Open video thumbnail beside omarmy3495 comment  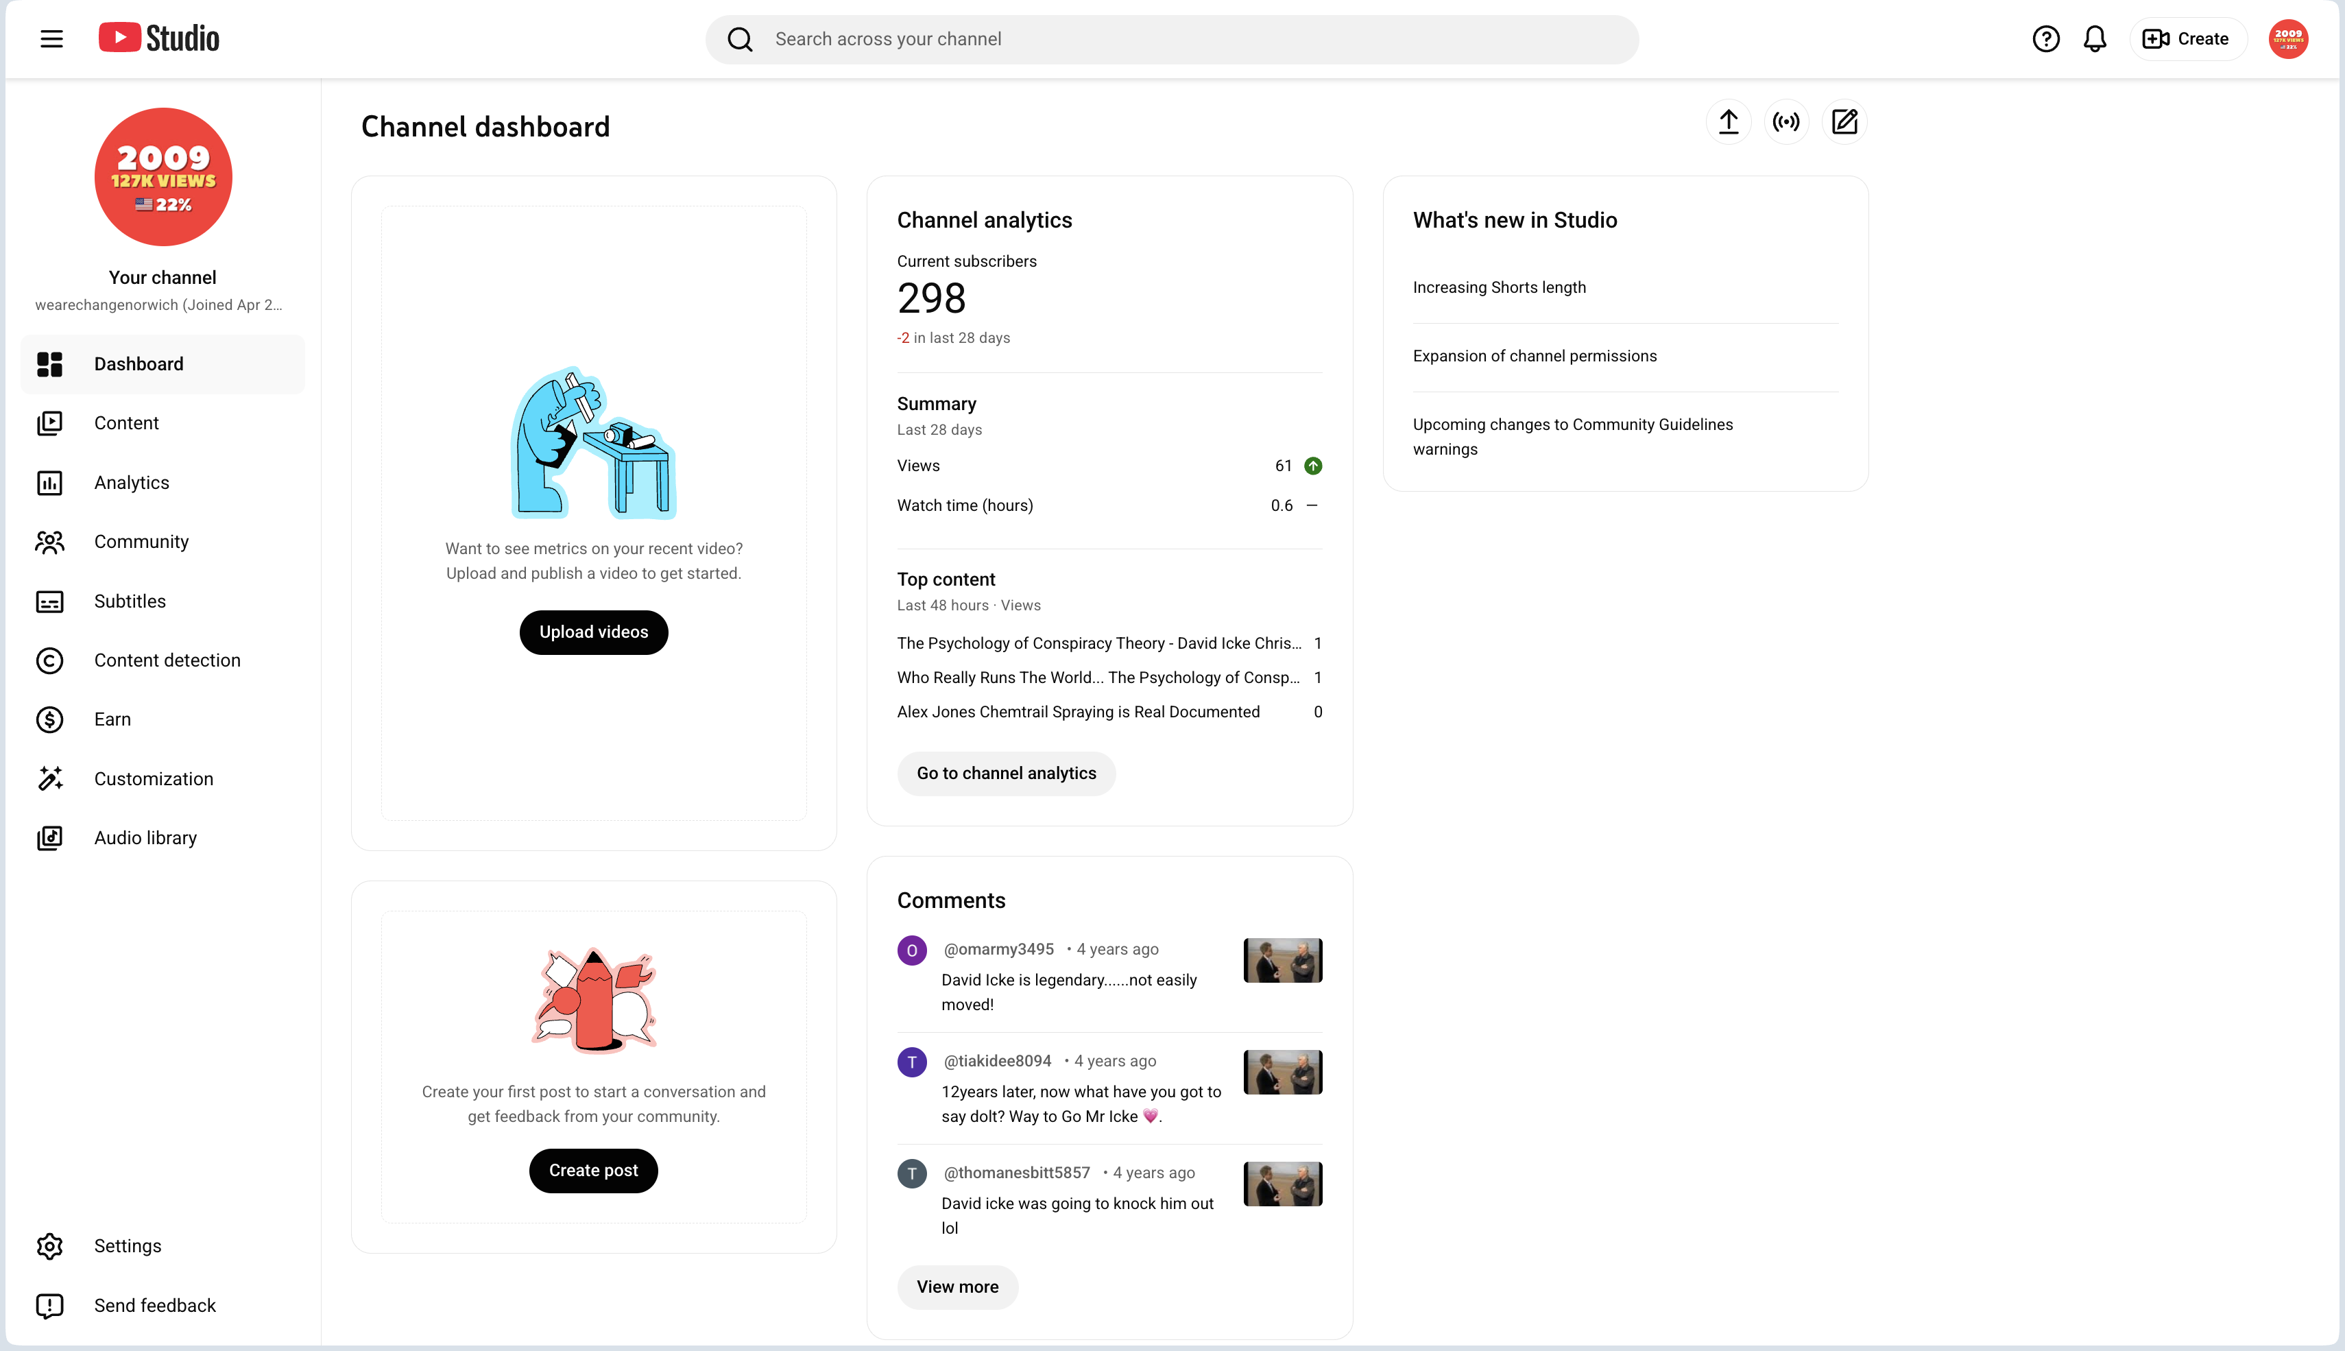click(1282, 960)
